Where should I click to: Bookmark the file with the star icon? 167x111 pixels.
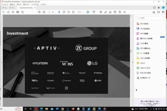[x=8, y=12]
